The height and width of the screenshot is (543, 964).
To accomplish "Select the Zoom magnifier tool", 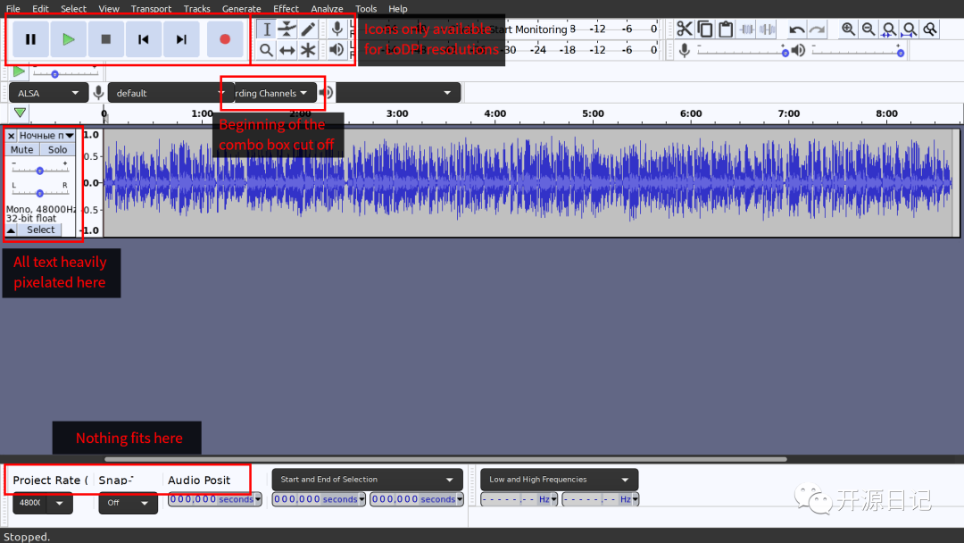I will 266,50.
